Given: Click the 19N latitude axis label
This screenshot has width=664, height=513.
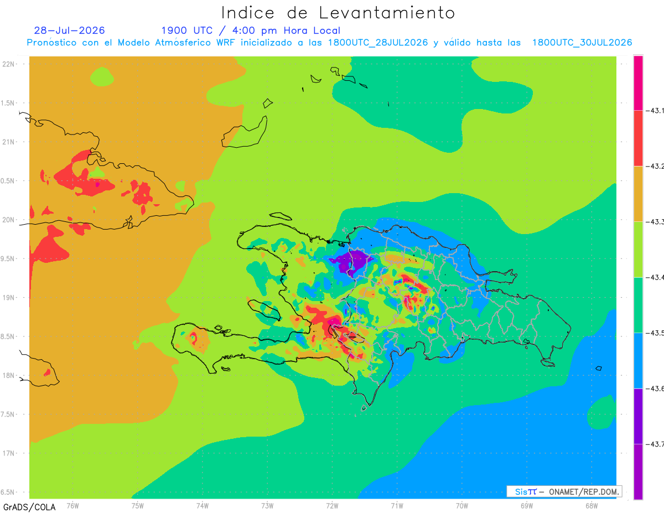Looking at the screenshot, I should [x=8, y=297].
